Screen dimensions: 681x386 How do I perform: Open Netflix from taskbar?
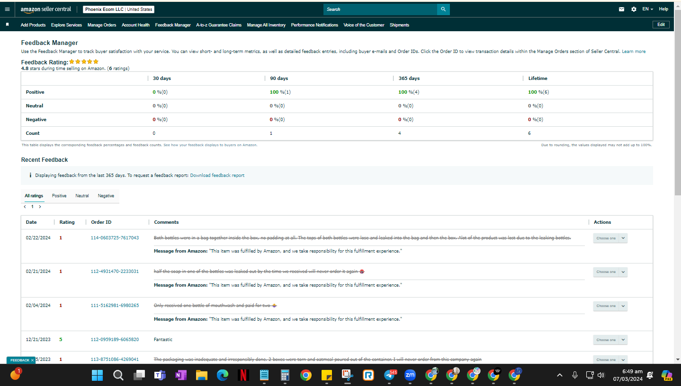243,376
